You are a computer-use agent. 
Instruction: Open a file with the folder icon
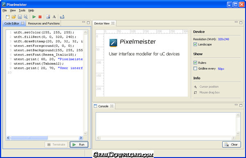pos(14,17)
